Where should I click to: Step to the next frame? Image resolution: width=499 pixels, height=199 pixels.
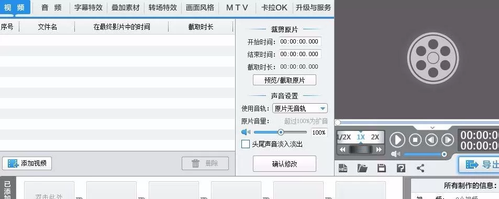coord(448,140)
